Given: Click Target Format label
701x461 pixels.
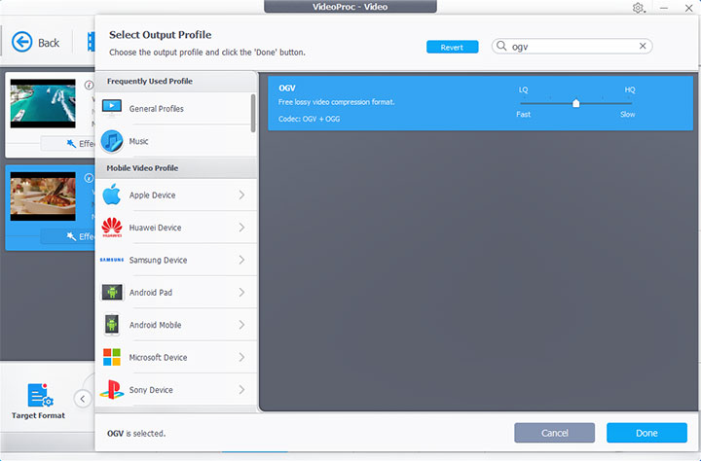Looking at the screenshot, I should (38, 415).
